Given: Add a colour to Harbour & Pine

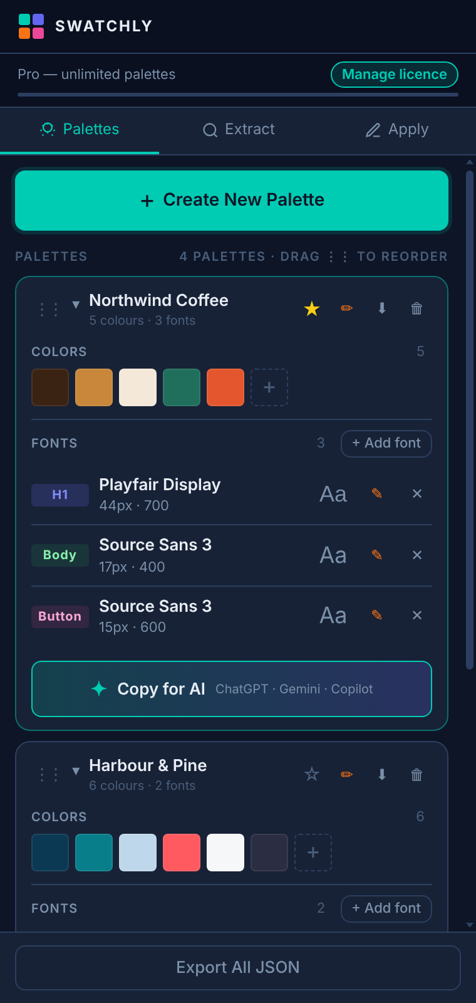Looking at the screenshot, I should coord(313,853).
